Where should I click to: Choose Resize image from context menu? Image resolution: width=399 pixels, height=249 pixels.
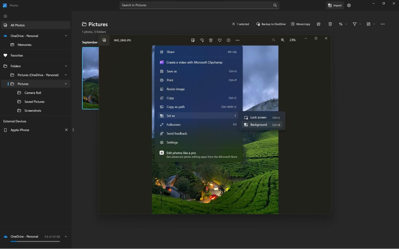tap(199, 89)
